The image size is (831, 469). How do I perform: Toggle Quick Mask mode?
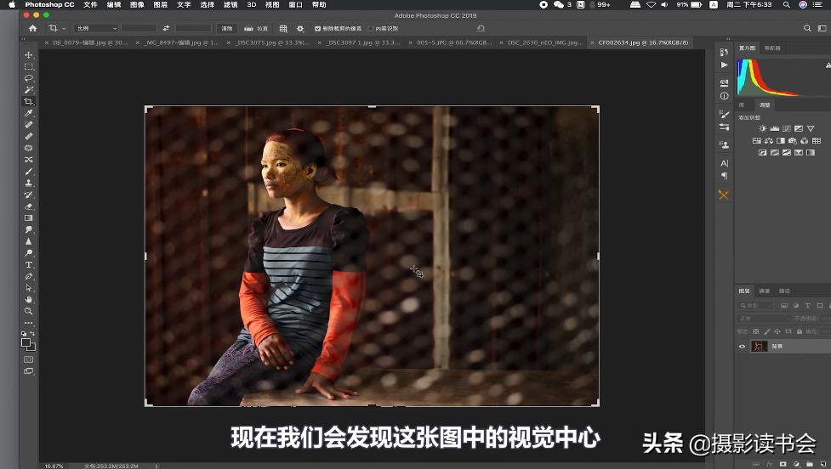click(29, 359)
